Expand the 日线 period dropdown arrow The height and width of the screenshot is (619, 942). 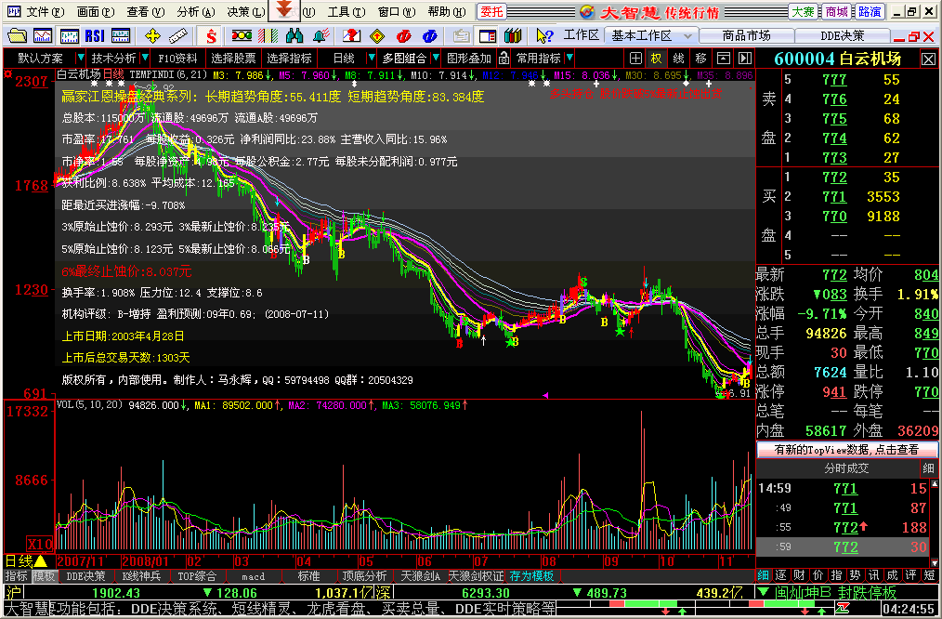point(372,59)
